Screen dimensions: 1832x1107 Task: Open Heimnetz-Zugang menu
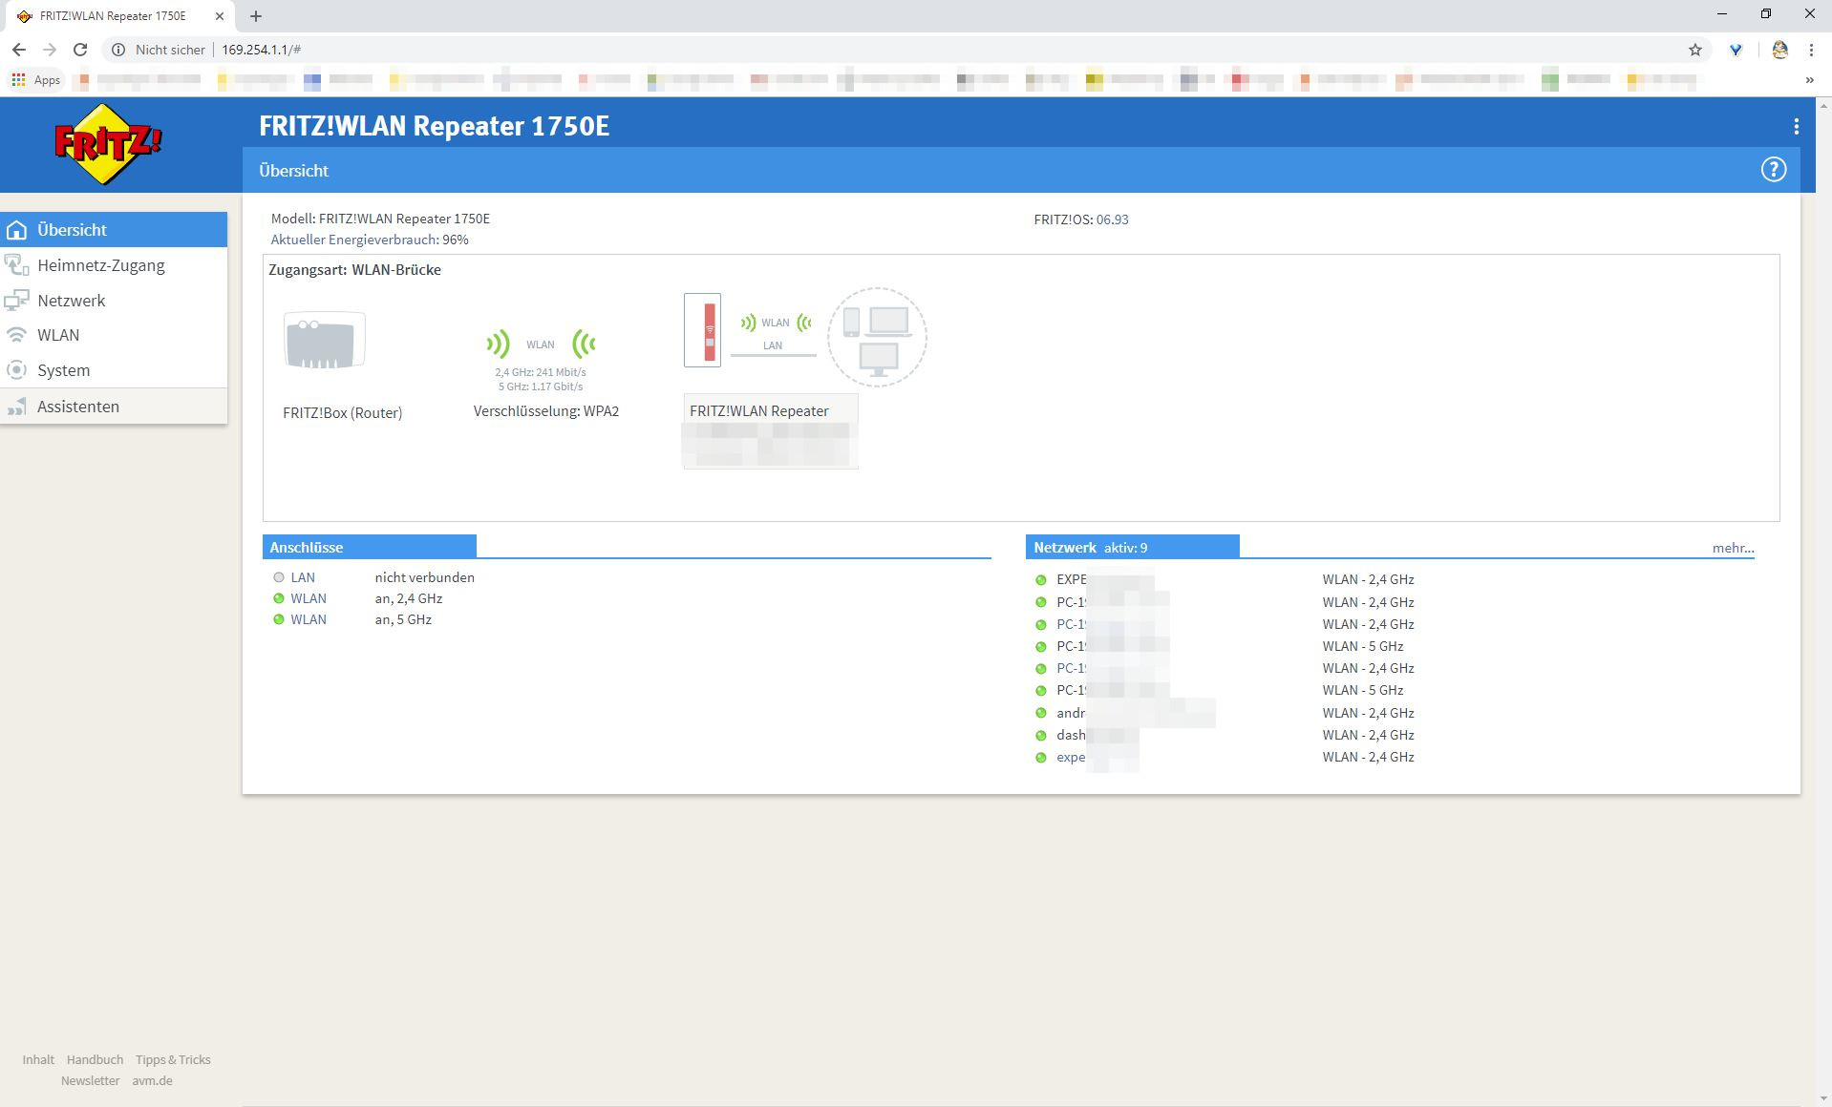pos(114,265)
